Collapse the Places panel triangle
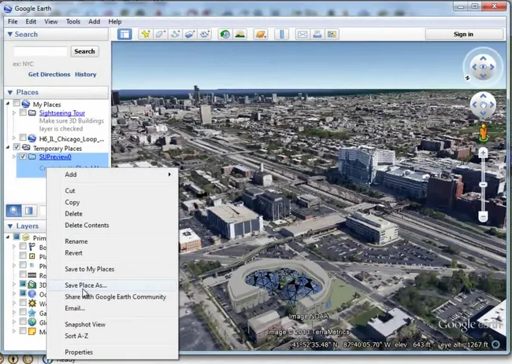This screenshot has height=364, width=512. click(9, 93)
